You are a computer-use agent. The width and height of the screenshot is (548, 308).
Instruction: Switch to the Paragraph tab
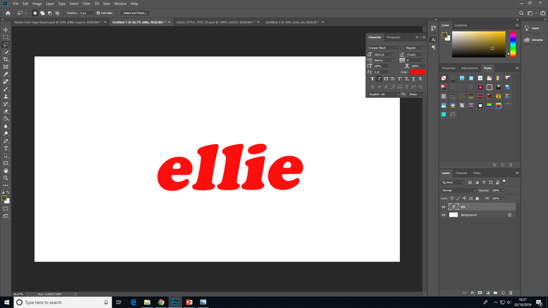click(x=393, y=37)
